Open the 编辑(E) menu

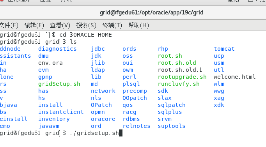(34, 25)
